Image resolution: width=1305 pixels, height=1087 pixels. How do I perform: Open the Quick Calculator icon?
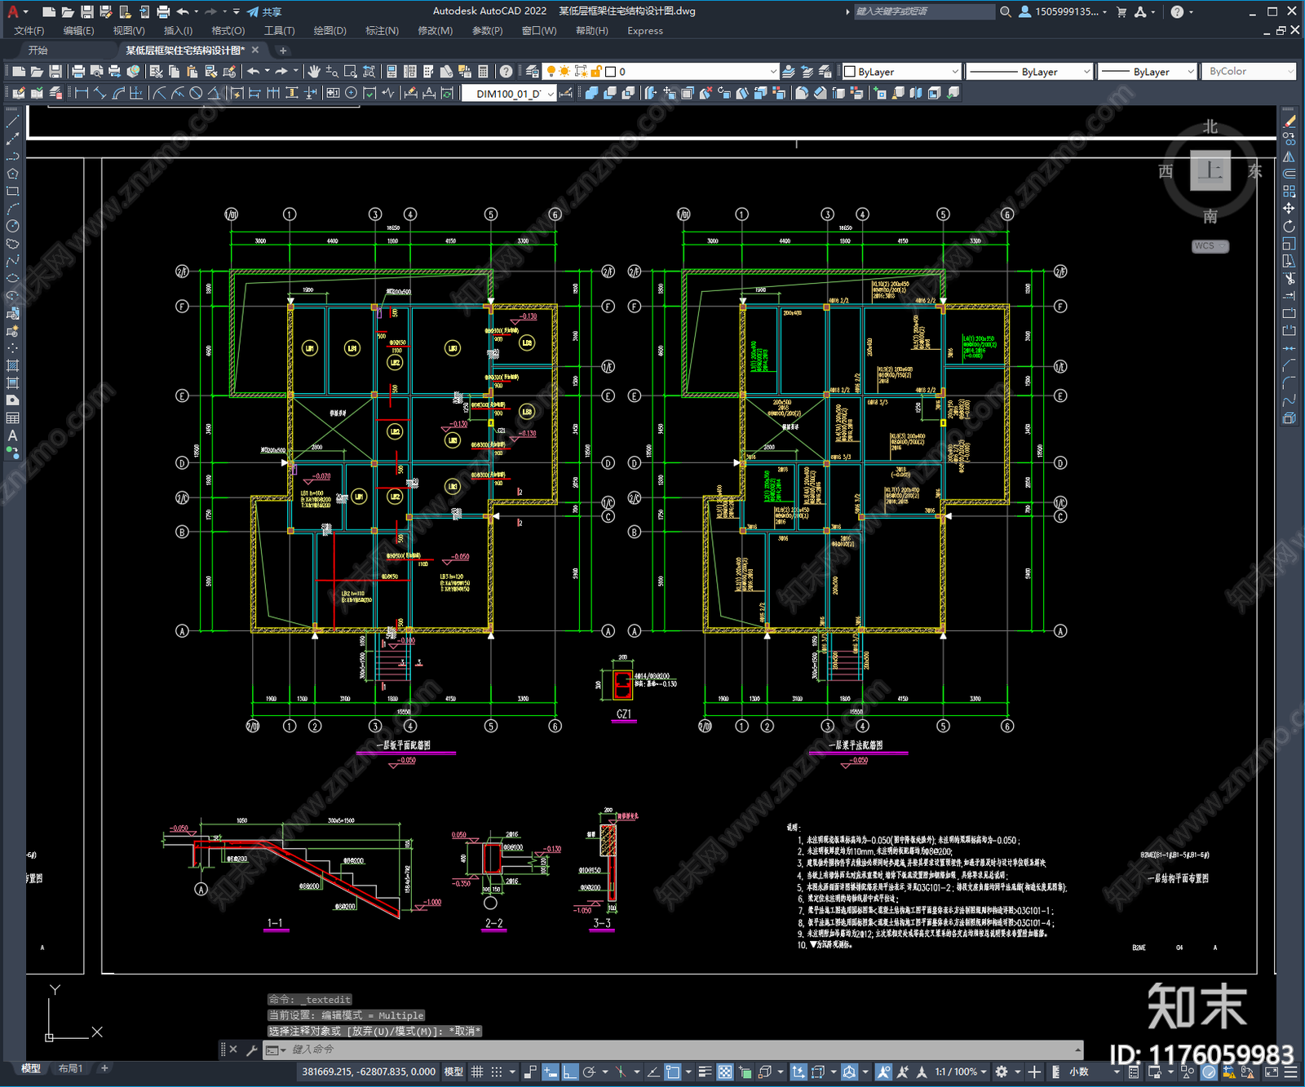483,72
